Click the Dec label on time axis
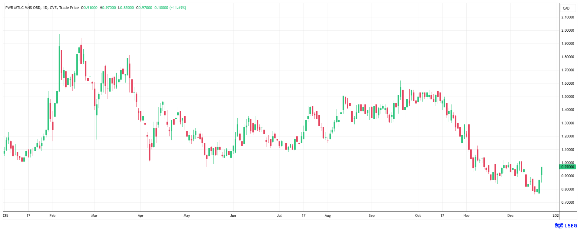580x229 pixels. [x=510, y=215]
